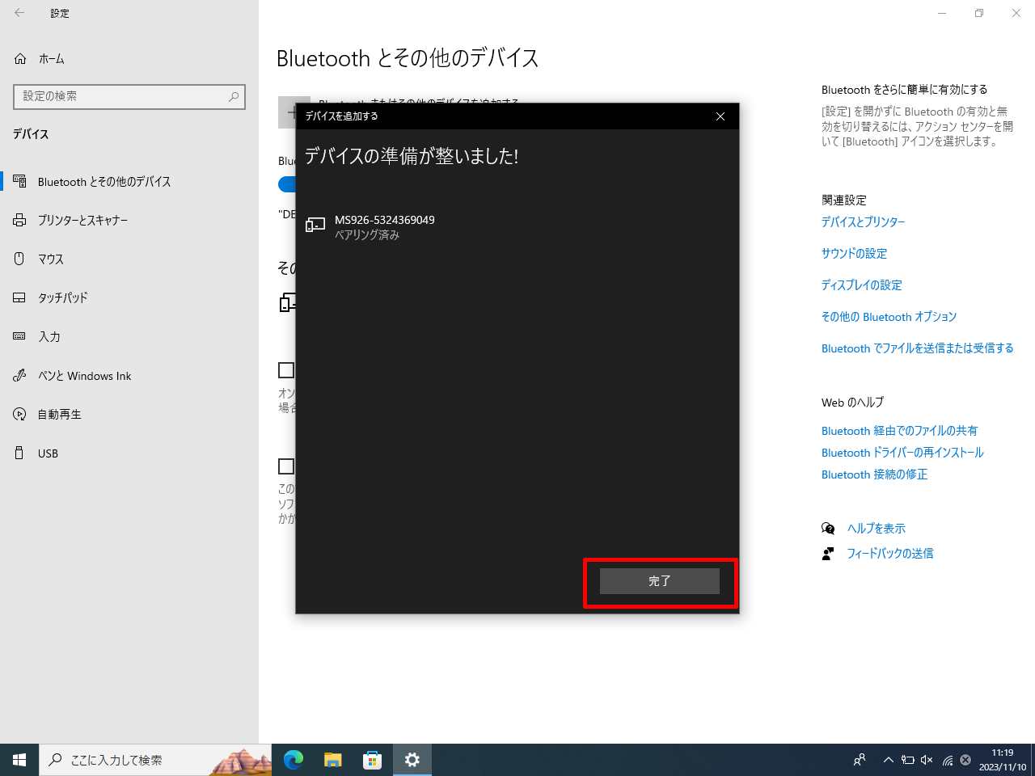Click the マウス mouse icon in sidebar
Viewport: 1035px width, 776px height.
click(x=20, y=259)
